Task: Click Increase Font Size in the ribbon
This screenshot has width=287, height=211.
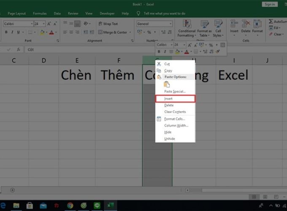Action: (49, 24)
